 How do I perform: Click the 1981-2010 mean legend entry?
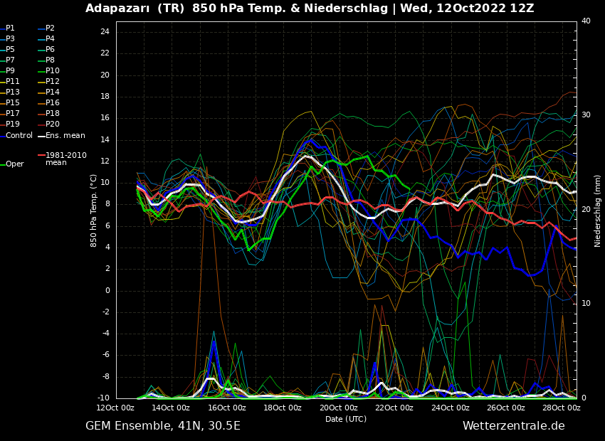point(63,159)
